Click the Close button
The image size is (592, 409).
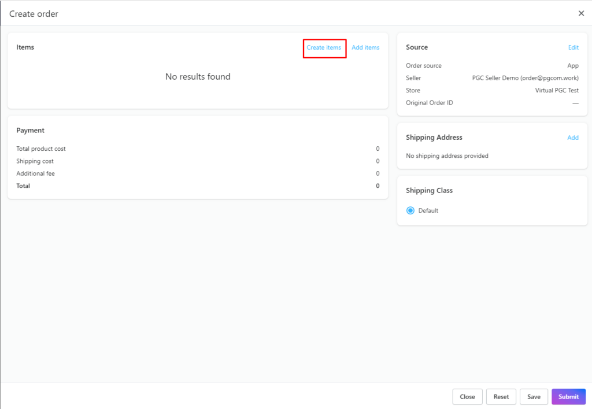coord(467,396)
